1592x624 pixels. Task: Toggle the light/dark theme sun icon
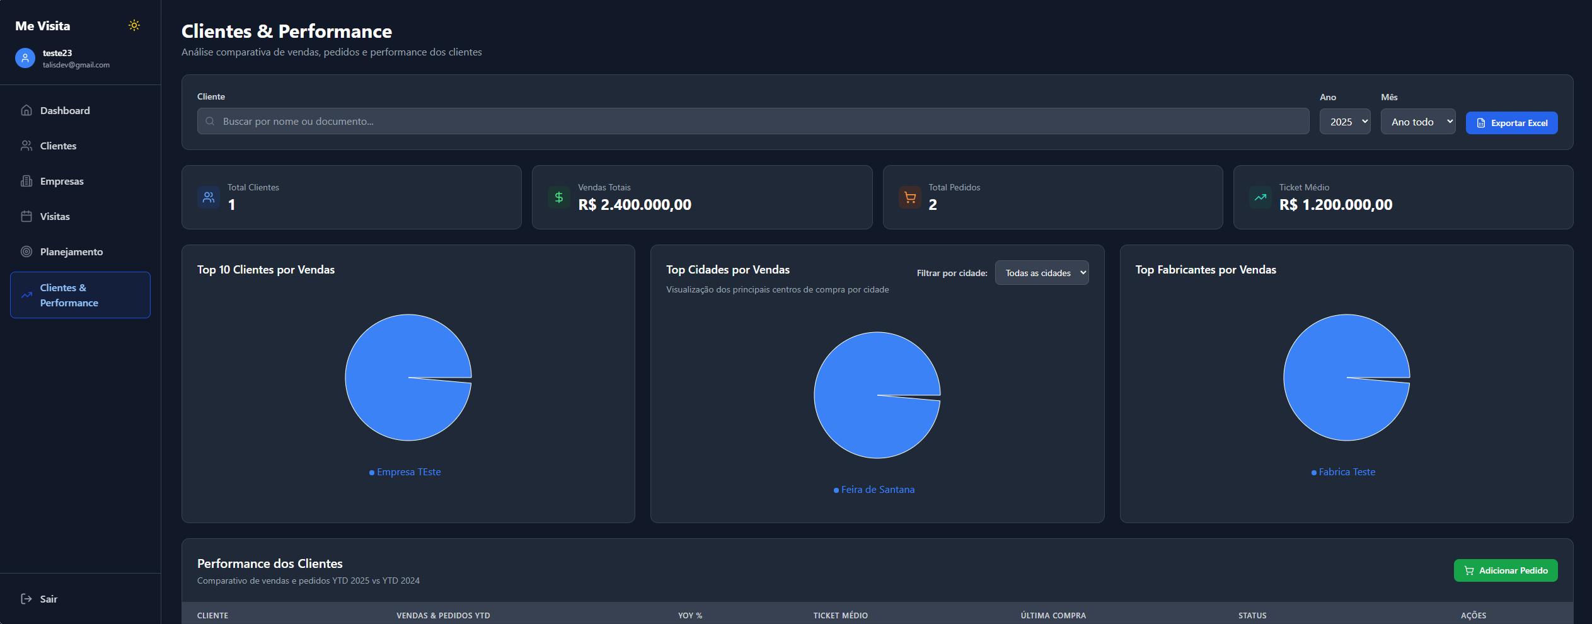point(134,25)
